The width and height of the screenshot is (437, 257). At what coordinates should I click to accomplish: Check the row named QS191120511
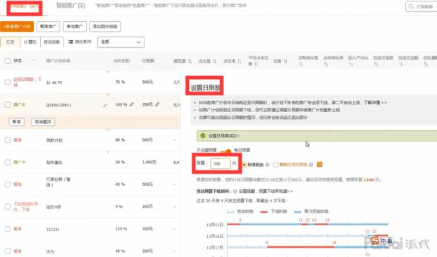pos(8,105)
